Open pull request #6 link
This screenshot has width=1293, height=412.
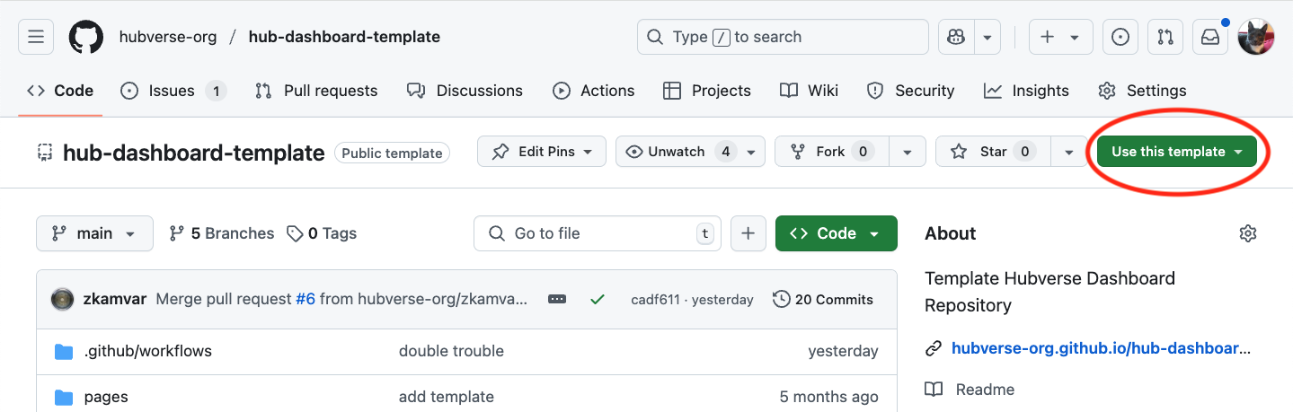tap(306, 299)
